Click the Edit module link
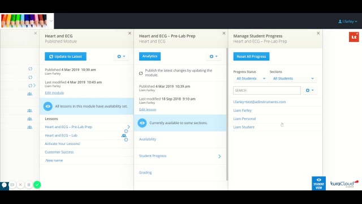Viewport: 362px width, 204px height. pos(54,93)
